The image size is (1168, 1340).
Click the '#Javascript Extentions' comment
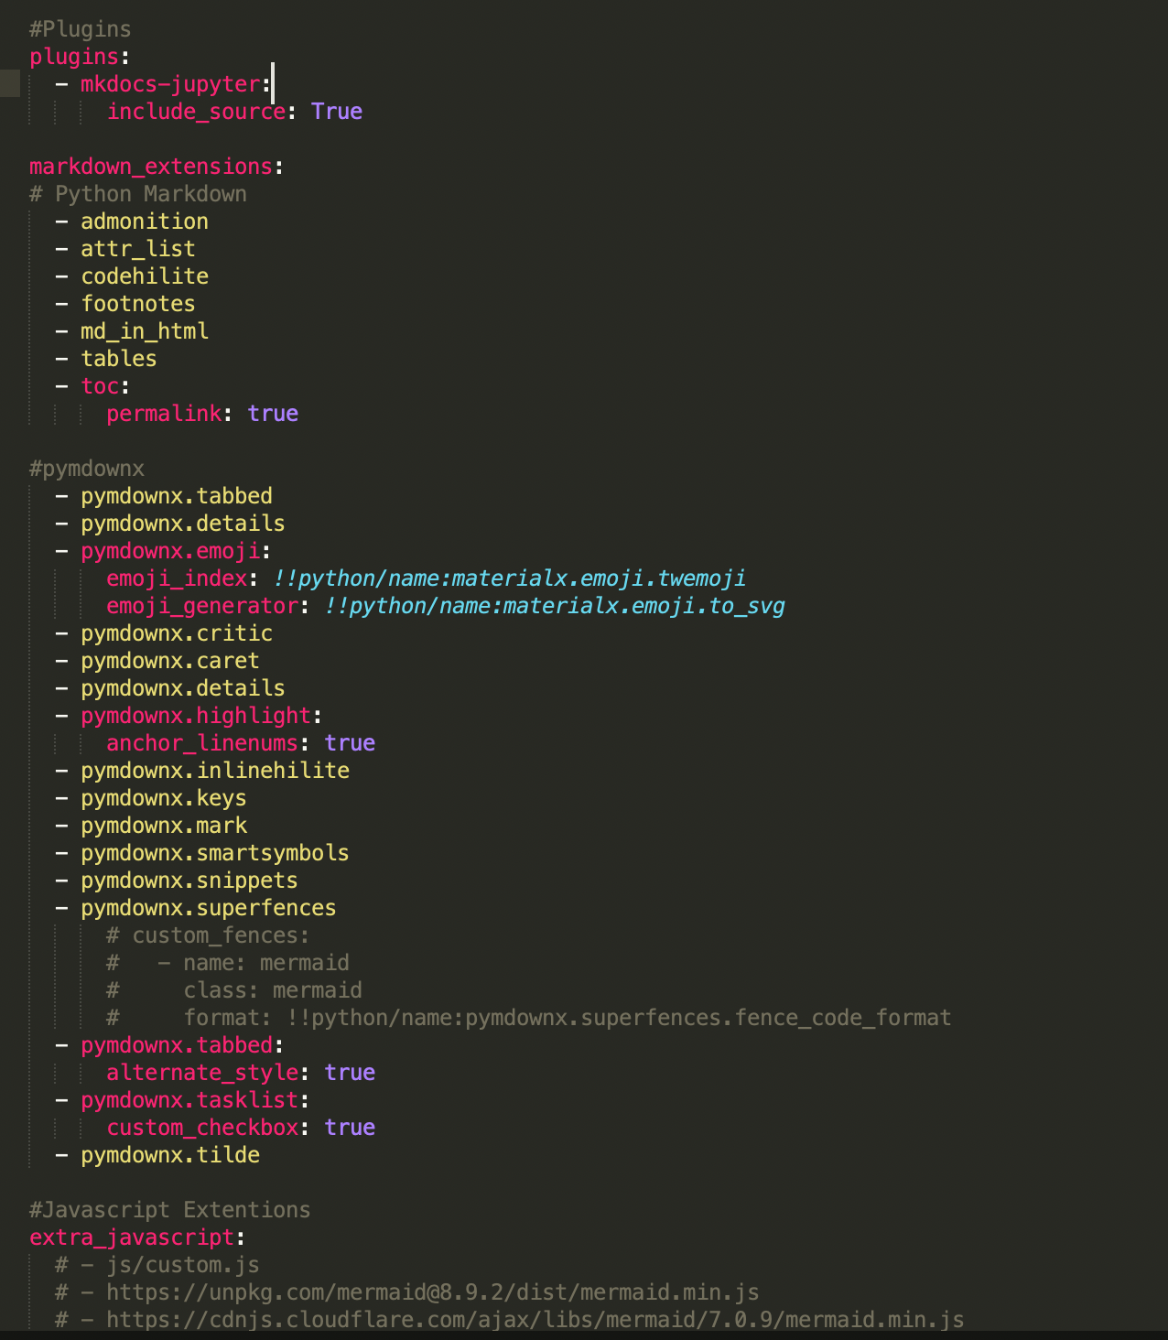point(170,1210)
